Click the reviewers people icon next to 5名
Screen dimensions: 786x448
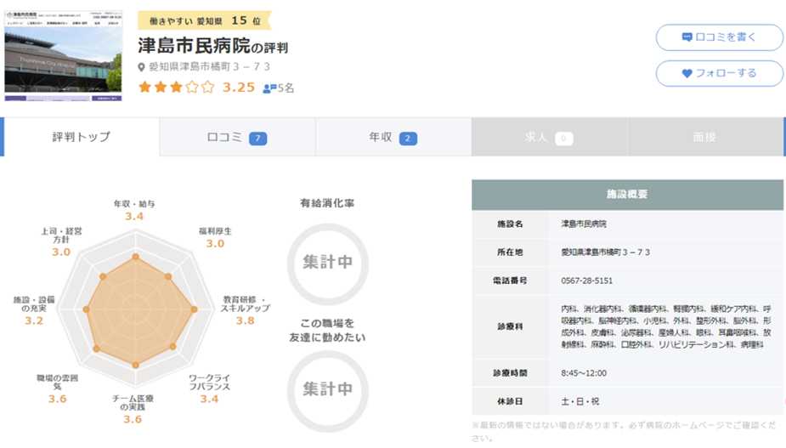click(x=269, y=88)
